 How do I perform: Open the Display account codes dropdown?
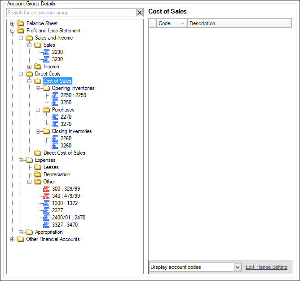(x=238, y=267)
